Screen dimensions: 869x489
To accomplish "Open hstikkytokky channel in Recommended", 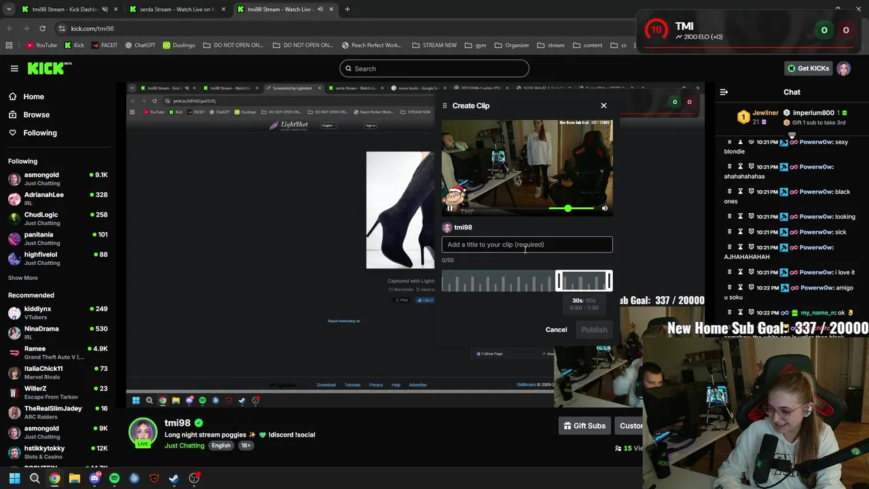I will click(58, 452).
